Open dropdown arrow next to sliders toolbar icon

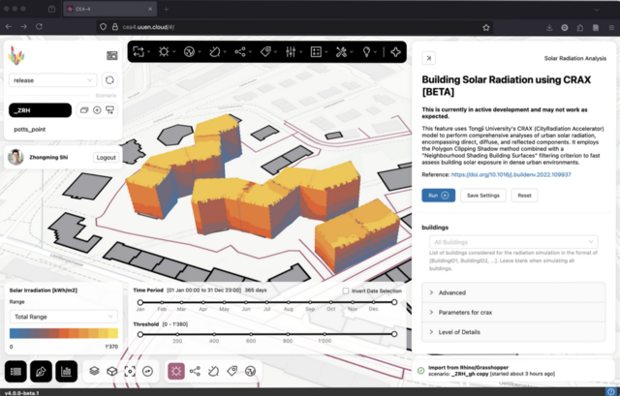[x=301, y=51]
